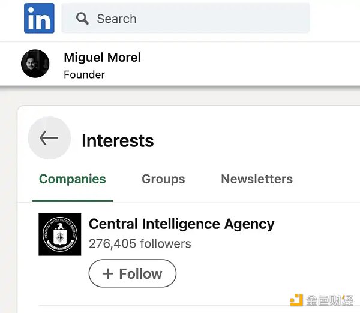Open the Newsletters tab
The height and width of the screenshot is (313, 360).
click(257, 179)
